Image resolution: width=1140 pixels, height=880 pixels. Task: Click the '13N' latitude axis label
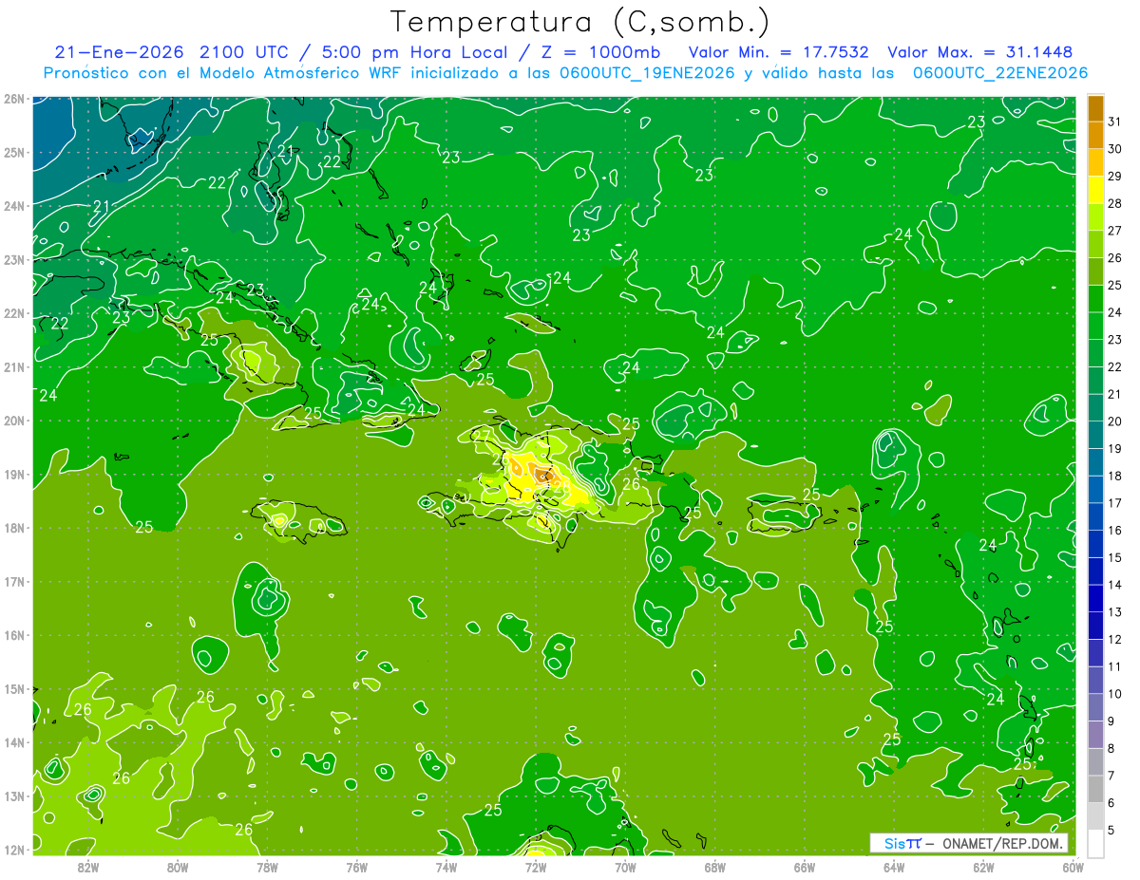13,796
